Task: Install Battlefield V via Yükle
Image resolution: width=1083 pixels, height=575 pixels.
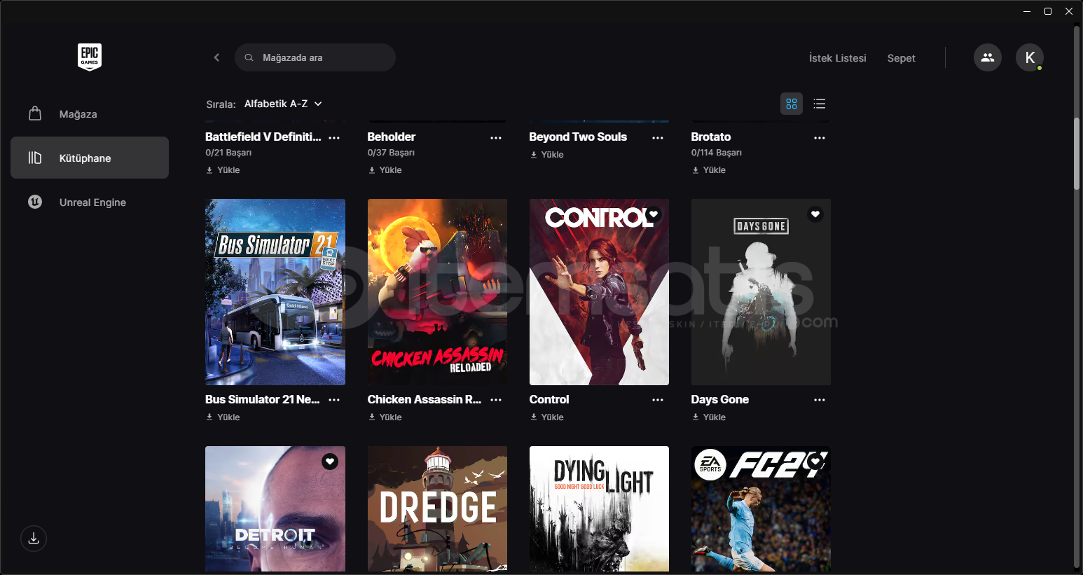Action: point(223,170)
